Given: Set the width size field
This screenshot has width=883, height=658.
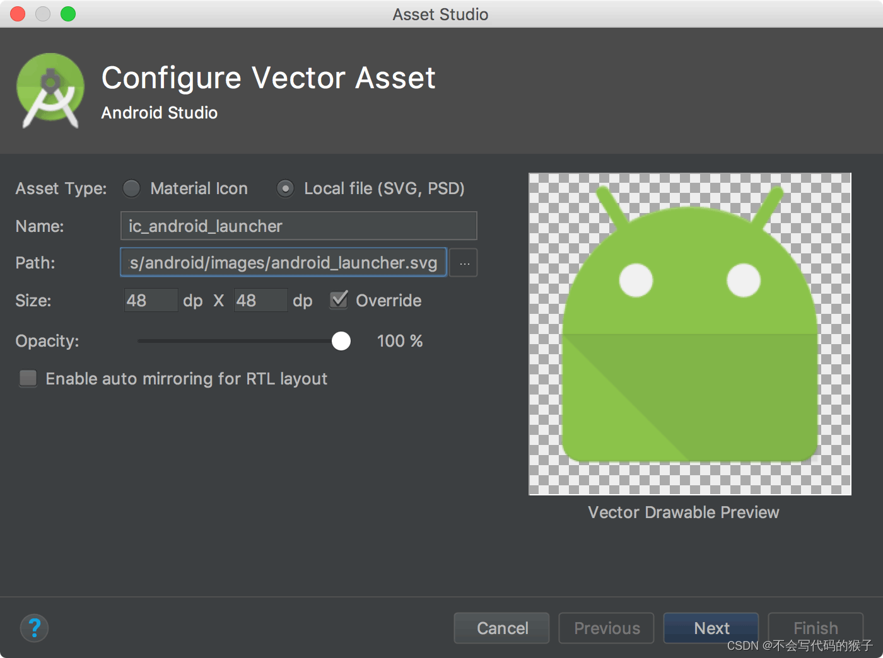Looking at the screenshot, I should point(151,300).
